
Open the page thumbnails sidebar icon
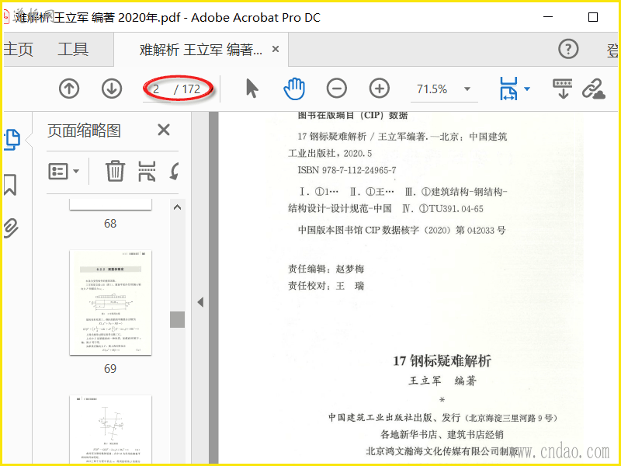coord(12,140)
